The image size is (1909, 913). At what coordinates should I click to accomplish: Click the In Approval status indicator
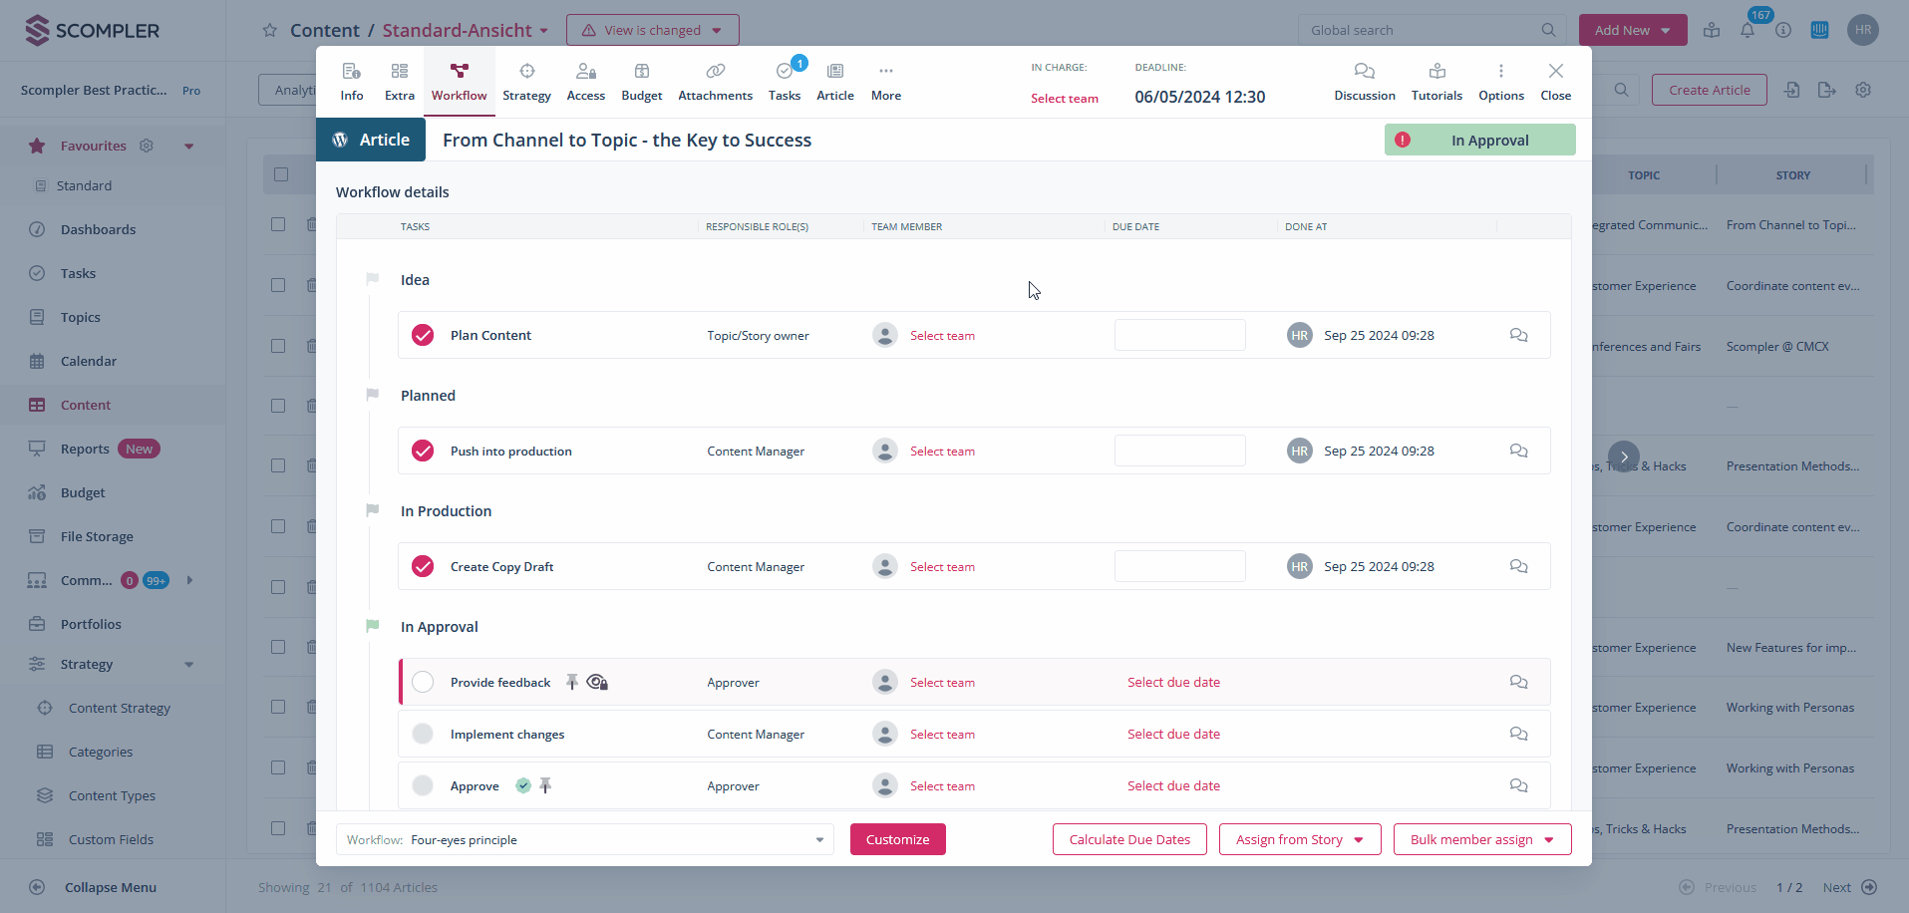click(1479, 141)
